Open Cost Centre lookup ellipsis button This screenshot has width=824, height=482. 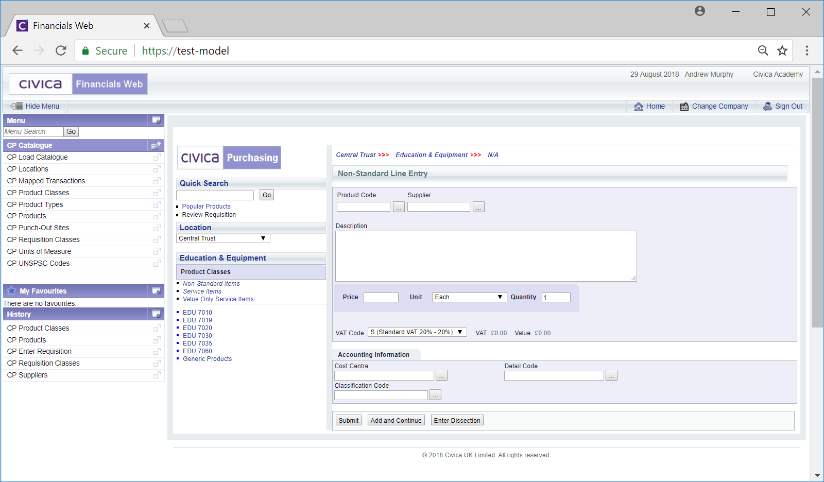pyautogui.click(x=441, y=375)
